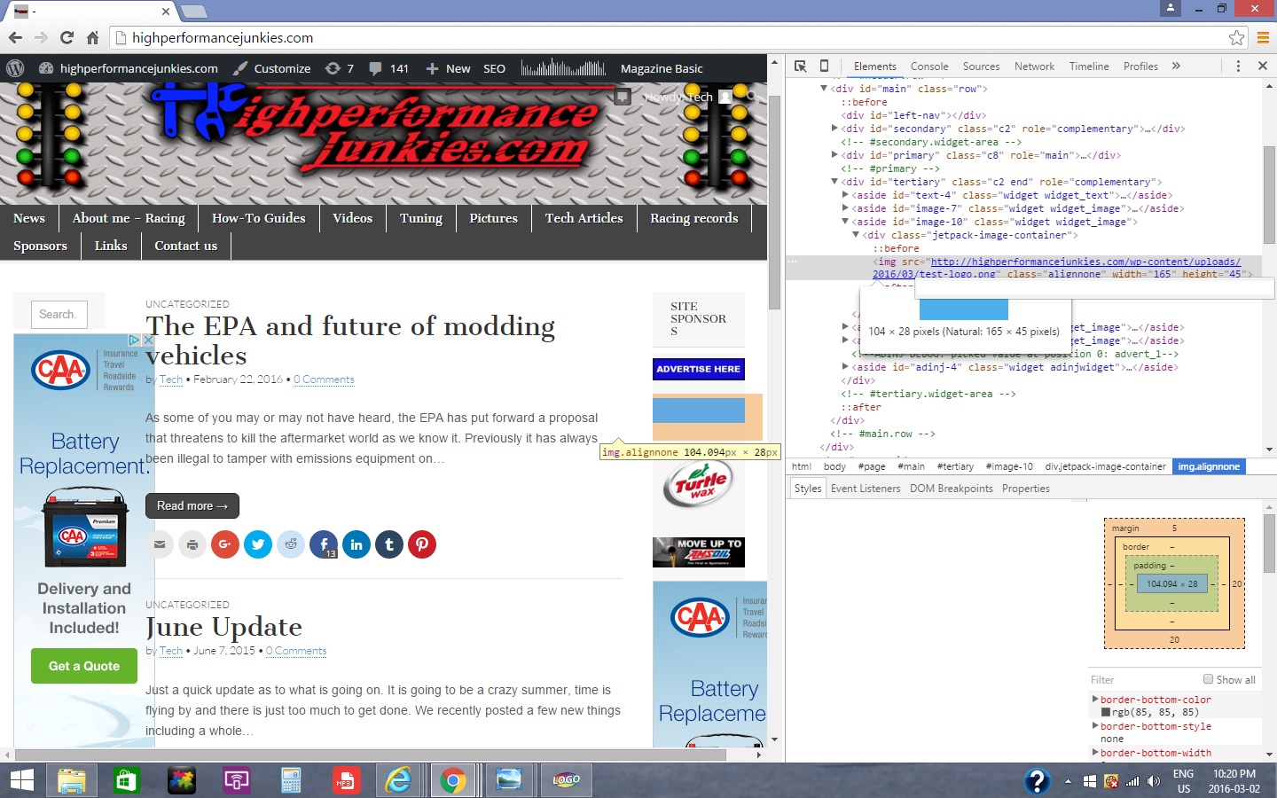Click the border-bottom-color swatch

coord(1106,712)
